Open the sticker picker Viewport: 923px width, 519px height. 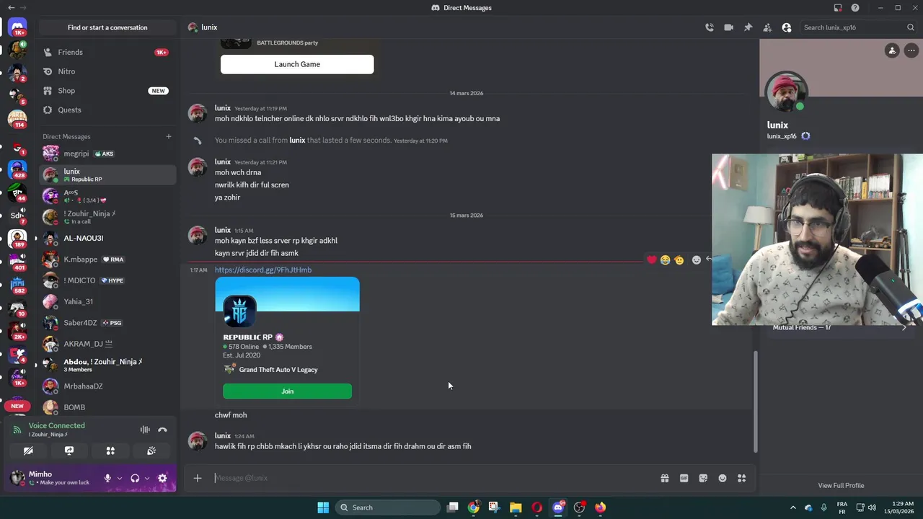pyautogui.click(x=703, y=478)
